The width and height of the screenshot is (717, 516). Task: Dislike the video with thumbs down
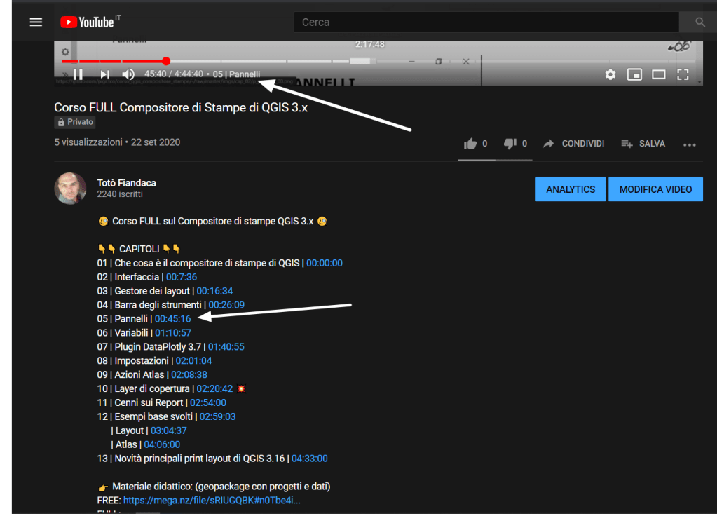coord(510,144)
